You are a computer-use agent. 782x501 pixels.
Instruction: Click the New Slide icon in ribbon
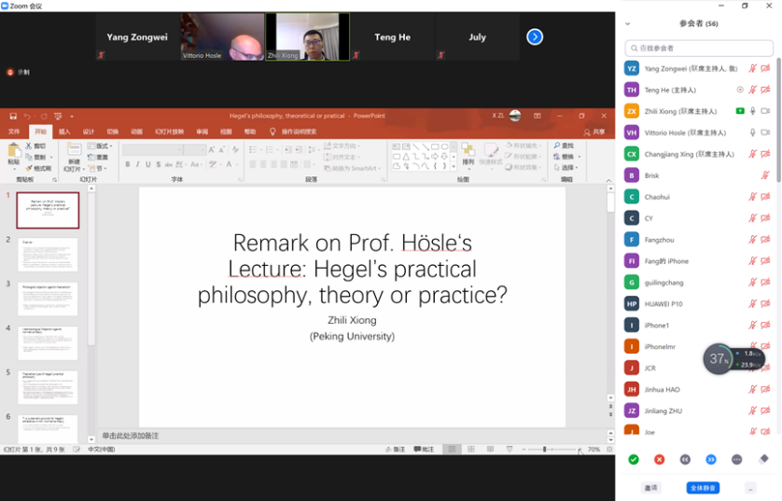pos(73,152)
